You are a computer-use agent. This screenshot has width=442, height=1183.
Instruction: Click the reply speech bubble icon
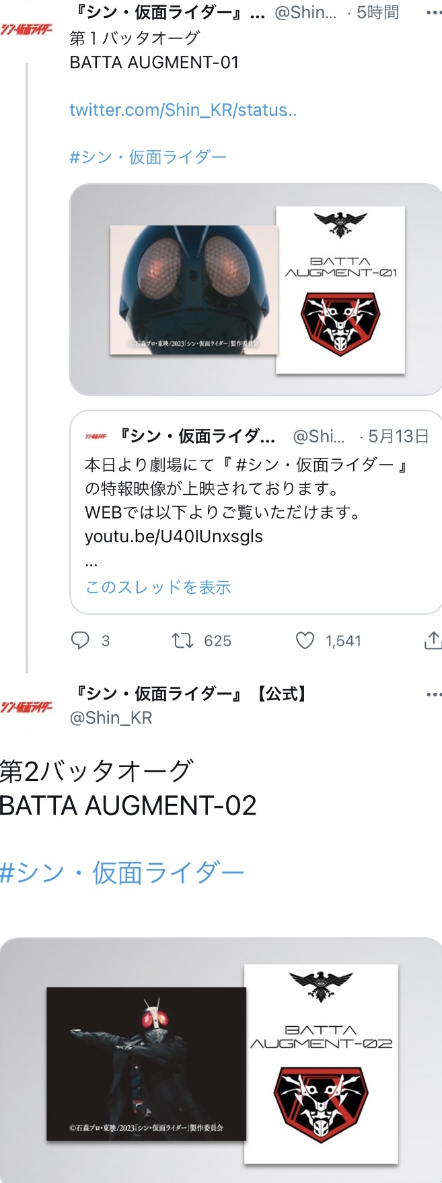tap(80, 640)
